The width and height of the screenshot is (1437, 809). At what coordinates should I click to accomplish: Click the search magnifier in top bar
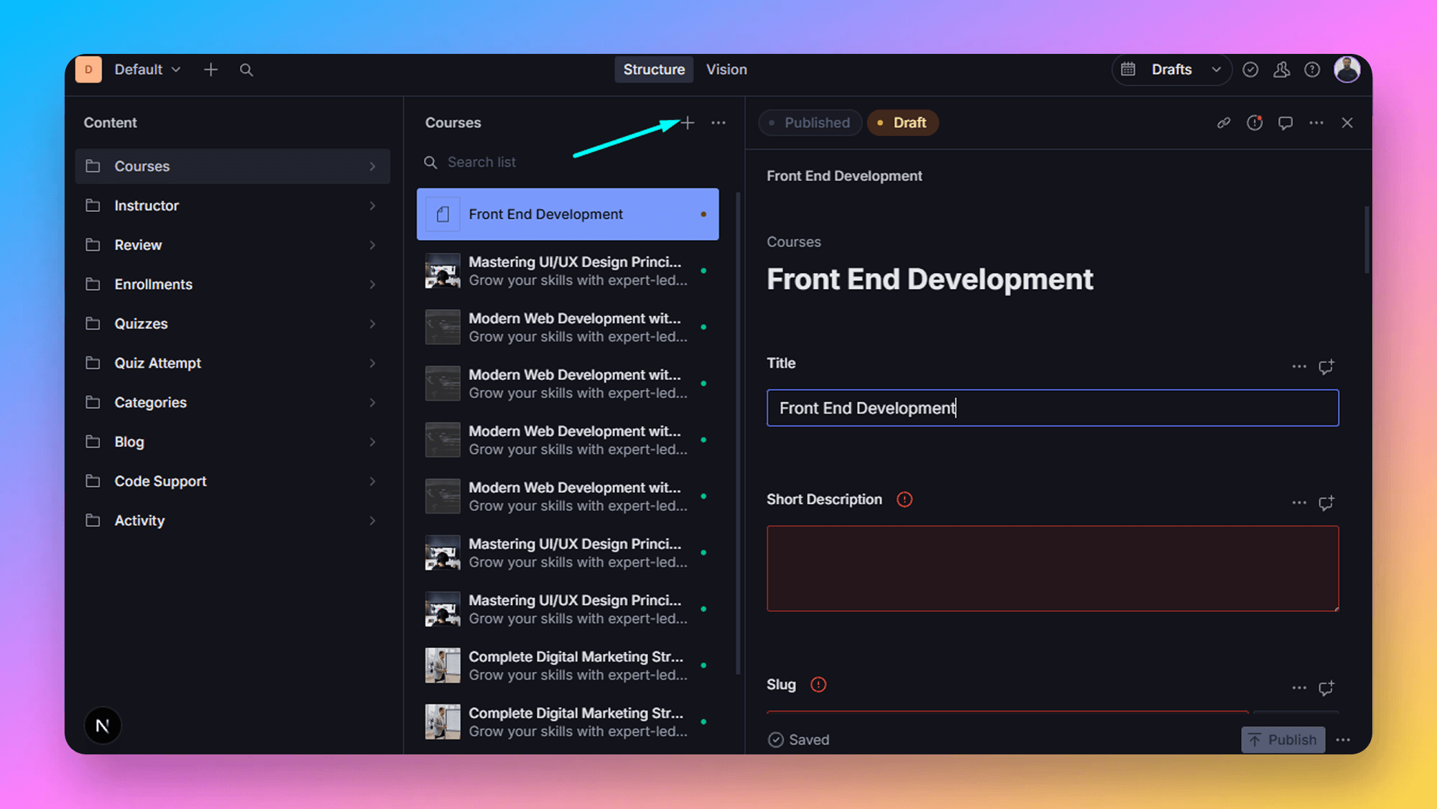coord(246,70)
